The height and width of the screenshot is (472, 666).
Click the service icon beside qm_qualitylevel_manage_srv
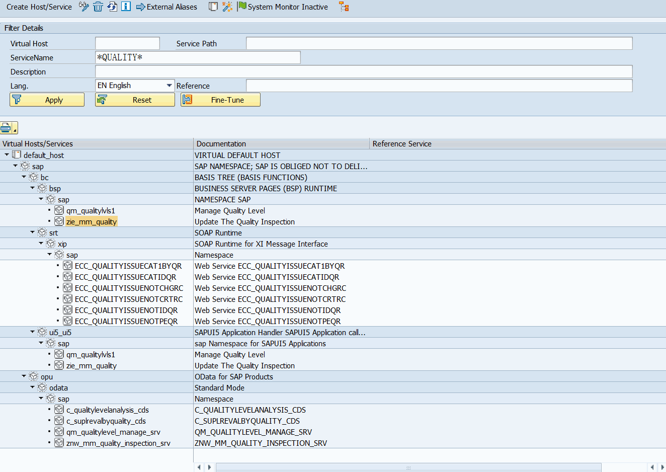coord(59,432)
